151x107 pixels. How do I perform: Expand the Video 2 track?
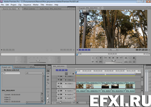pyautogui.click(x=66, y=80)
